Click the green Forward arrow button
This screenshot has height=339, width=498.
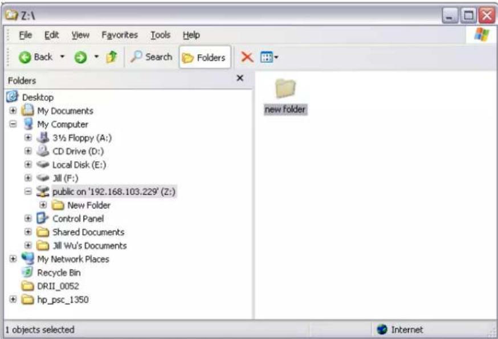(x=80, y=58)
